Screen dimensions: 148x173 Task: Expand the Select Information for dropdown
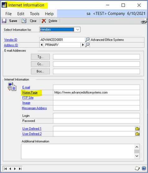78,30
